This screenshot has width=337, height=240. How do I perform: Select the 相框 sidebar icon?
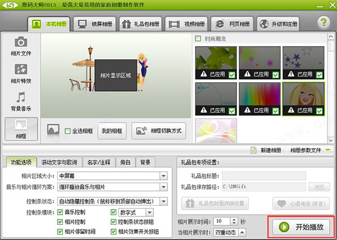point(21,129)
